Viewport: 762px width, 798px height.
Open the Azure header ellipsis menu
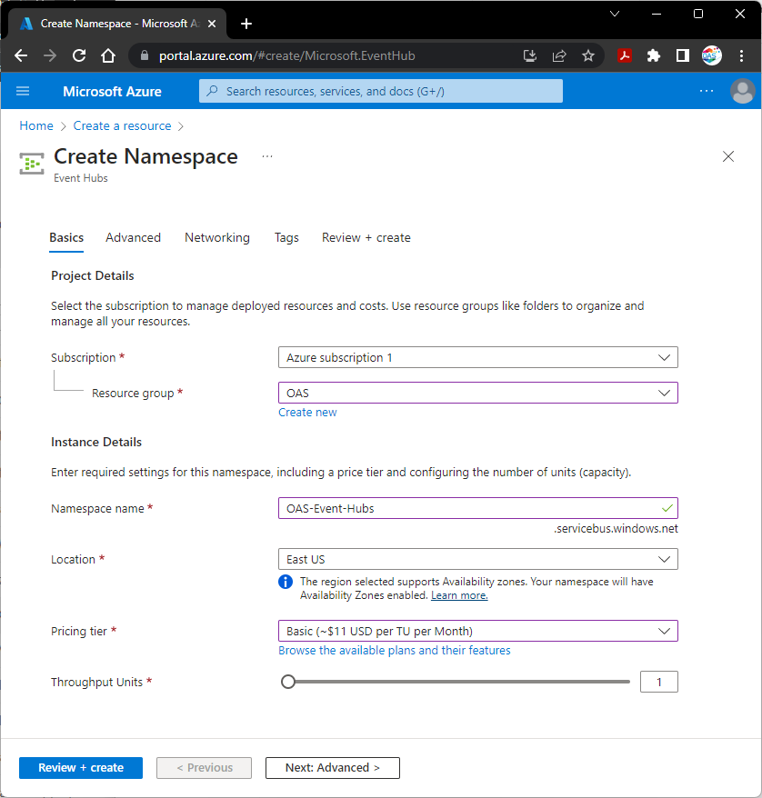(707, 91)
